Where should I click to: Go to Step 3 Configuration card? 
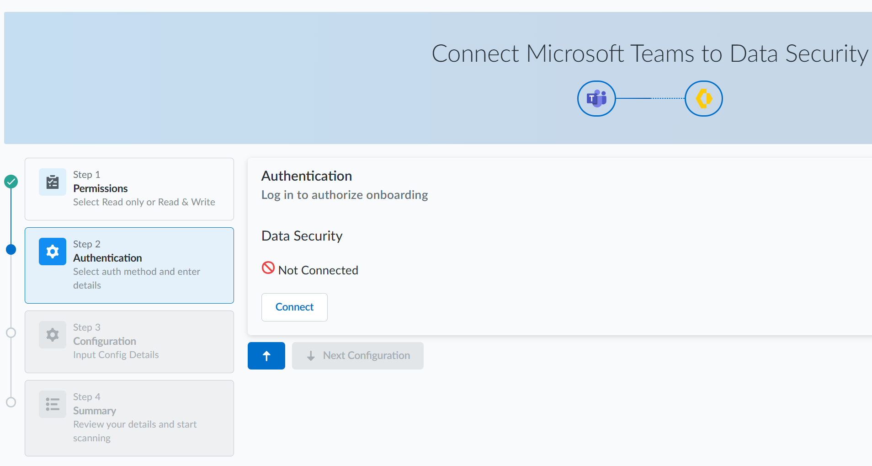(129, 342)
